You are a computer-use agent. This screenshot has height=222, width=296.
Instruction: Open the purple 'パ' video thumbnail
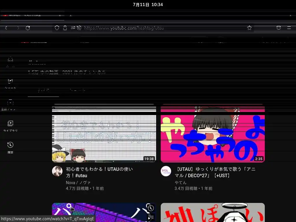(104, 212)
